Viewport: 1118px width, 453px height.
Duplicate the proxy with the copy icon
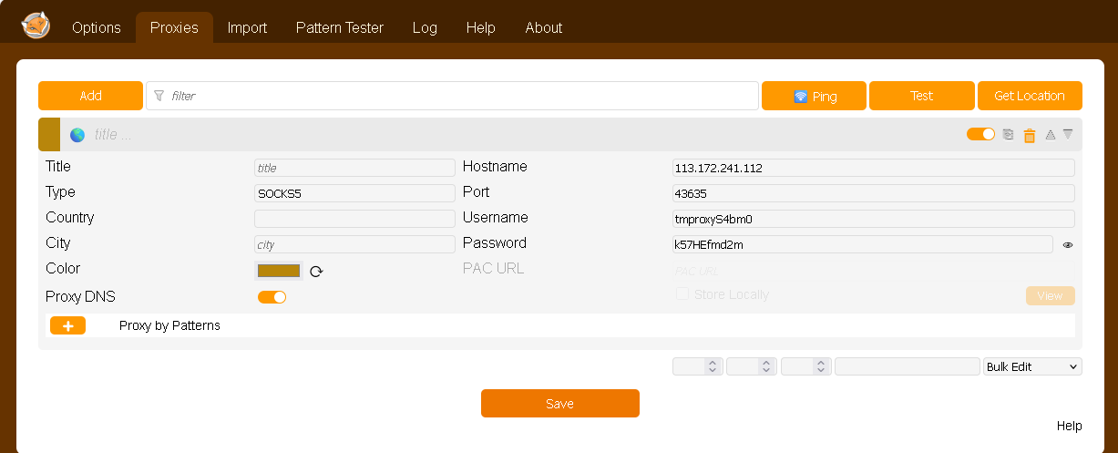[1008, 135]
